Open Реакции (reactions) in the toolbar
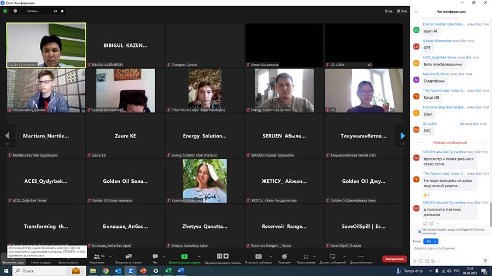Screen dimensions: 492x276 [284, 256]
